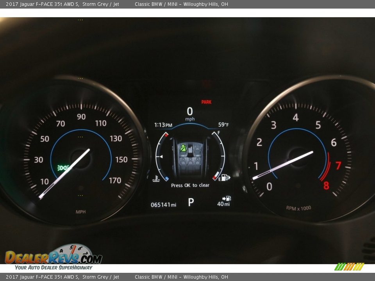Screen dimensions: 375x281
Task: Click the 4 mark on the tachometer
Action: point(296,117)
